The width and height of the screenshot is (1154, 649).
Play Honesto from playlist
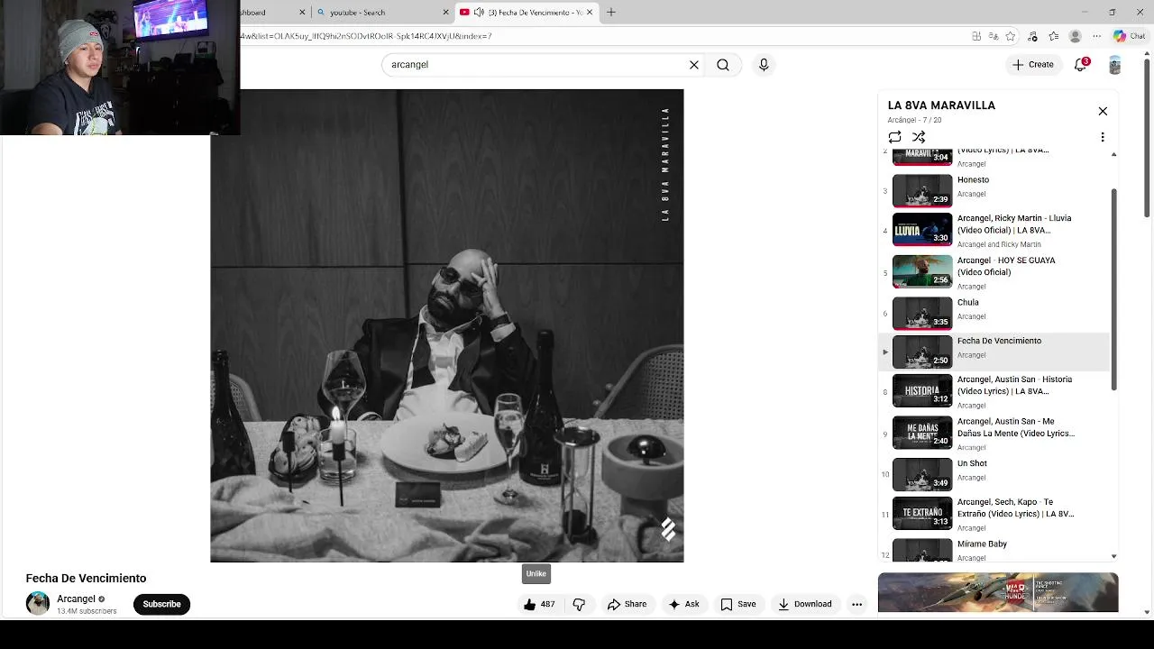pyautogui.click(x=995, y=189)
